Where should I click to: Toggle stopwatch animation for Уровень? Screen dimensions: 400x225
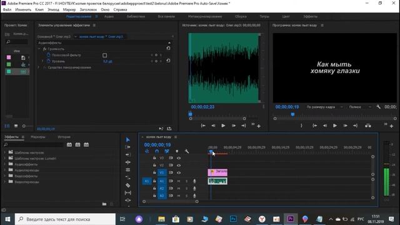coord(49,61)
